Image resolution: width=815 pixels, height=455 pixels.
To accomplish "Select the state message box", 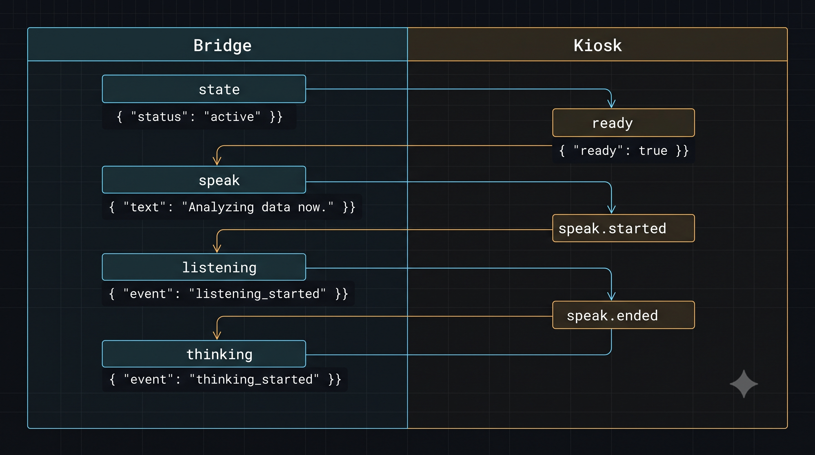I will click(x=204, y=89).
